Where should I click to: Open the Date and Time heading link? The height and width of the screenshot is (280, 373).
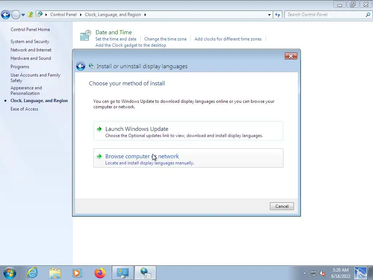click(114, 32)
